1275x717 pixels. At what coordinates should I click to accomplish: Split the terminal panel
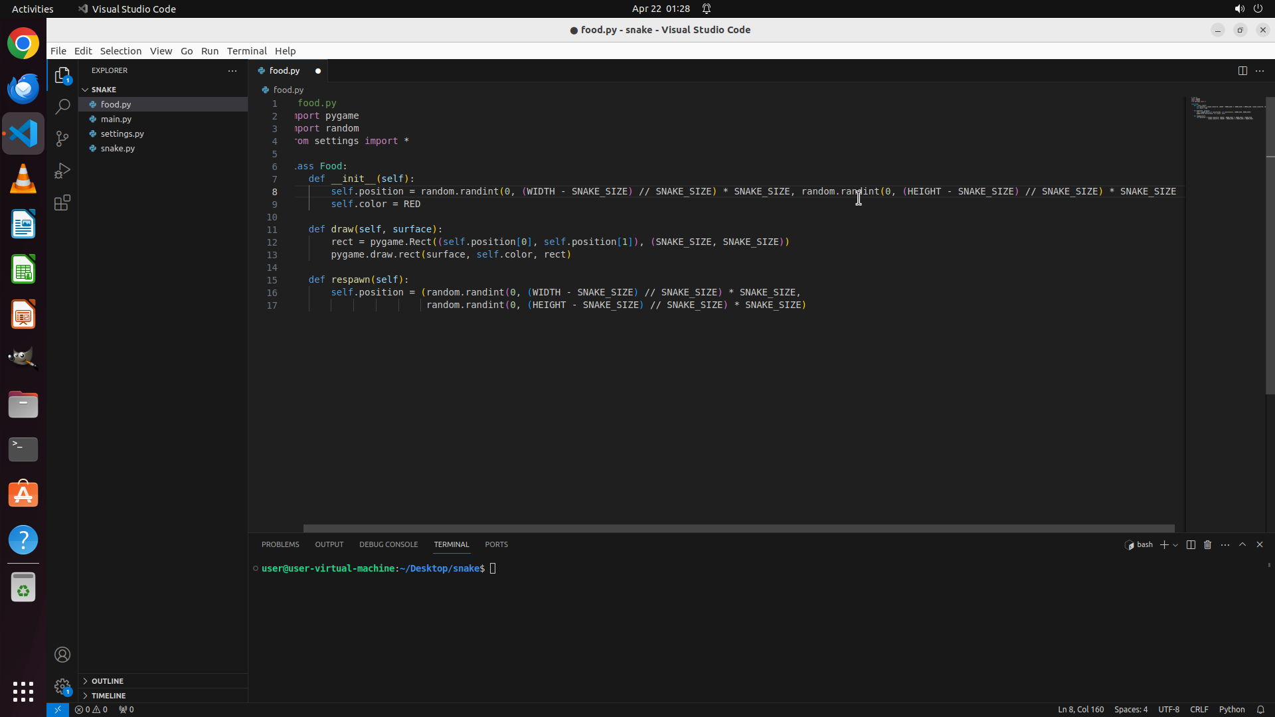[x=1191, y=544]
